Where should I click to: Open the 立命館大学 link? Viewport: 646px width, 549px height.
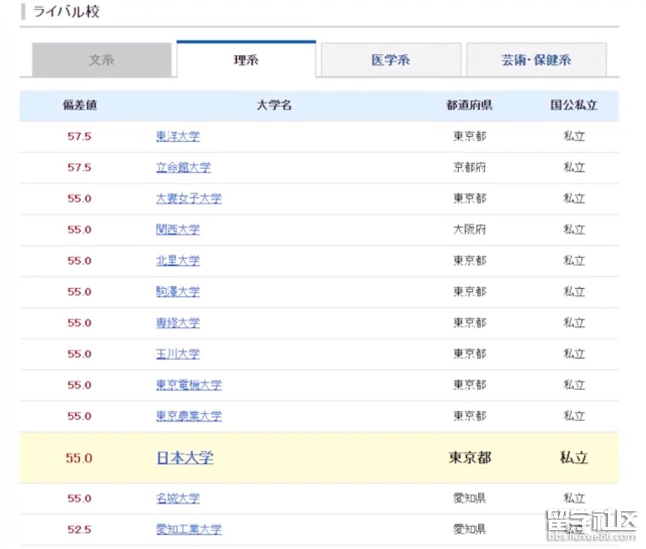coord(183,167)
